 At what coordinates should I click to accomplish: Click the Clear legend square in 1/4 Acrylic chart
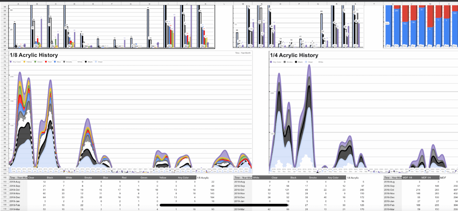(x=307, y=62)
